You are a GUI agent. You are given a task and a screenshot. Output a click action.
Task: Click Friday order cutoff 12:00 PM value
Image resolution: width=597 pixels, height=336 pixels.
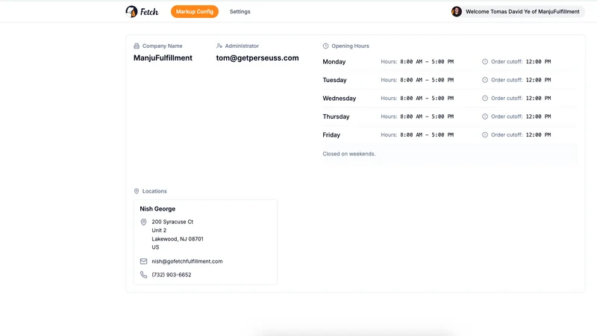tap(538, 135)
